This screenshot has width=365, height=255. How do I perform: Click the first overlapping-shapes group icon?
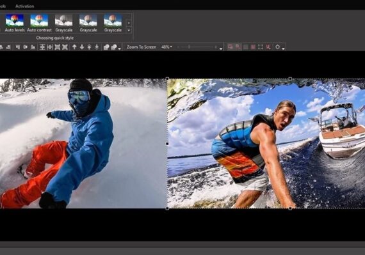coord(106,47)
